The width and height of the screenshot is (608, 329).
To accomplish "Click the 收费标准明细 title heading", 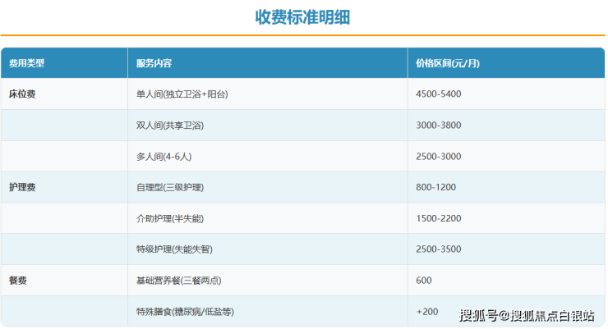I will click(302, 17).
